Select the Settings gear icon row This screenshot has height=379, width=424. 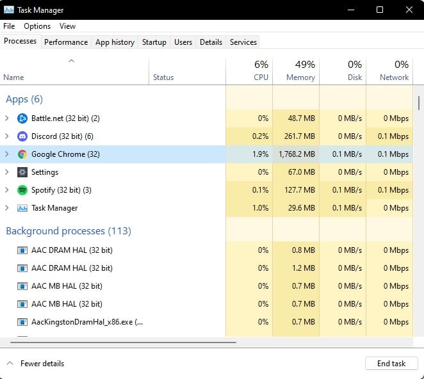22,172
